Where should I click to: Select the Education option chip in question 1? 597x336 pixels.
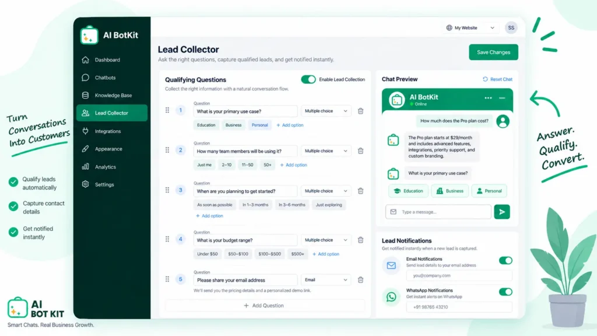point(206,125)
